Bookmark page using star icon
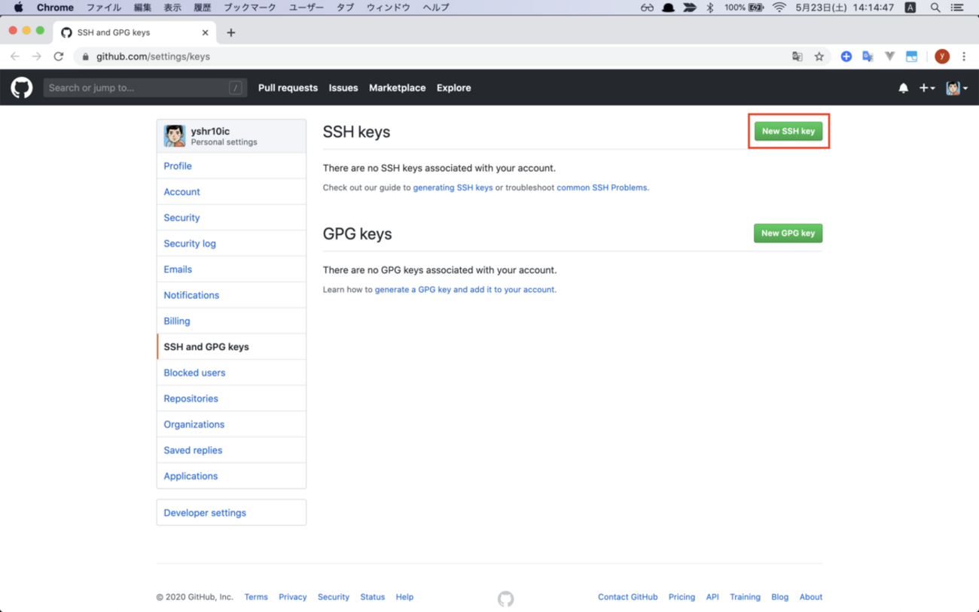 click(819, 56)
